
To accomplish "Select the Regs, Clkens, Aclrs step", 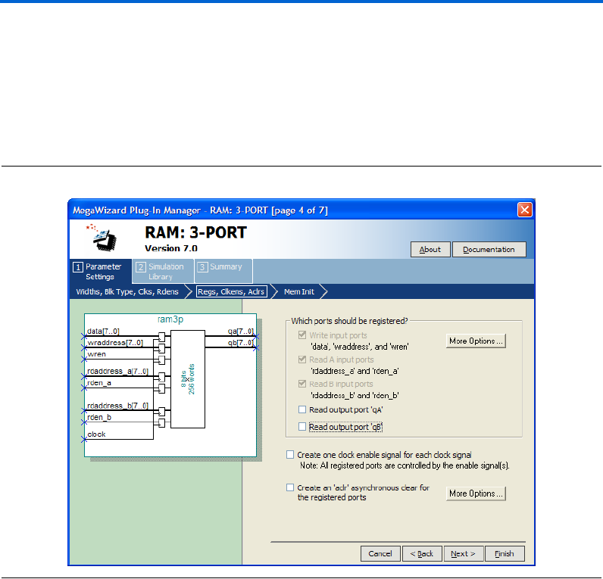I will [x=231, y=291].
